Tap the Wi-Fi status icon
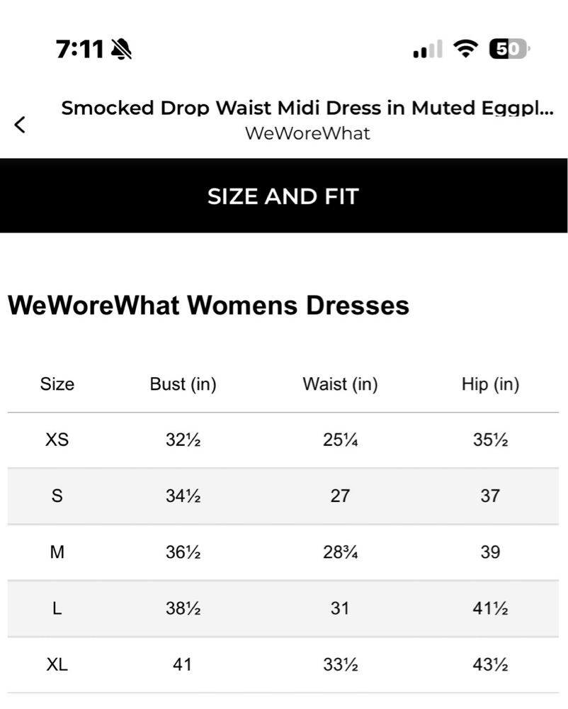568x709 pixels. [x=465, y=48]
